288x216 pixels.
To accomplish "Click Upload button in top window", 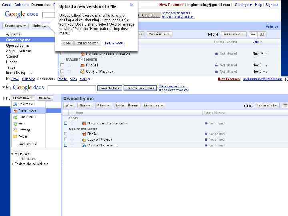I will 39,26.
